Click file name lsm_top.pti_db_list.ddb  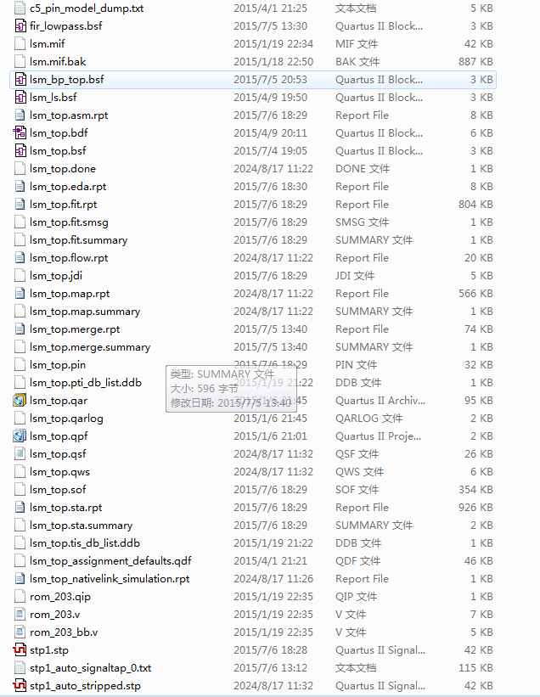click(86, 383)
